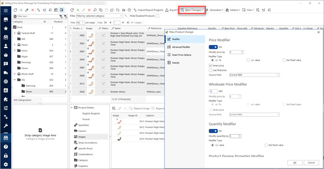Select Set fixed value in Quantity Modifier
The image size is (324, 169).
click(266, 145)
